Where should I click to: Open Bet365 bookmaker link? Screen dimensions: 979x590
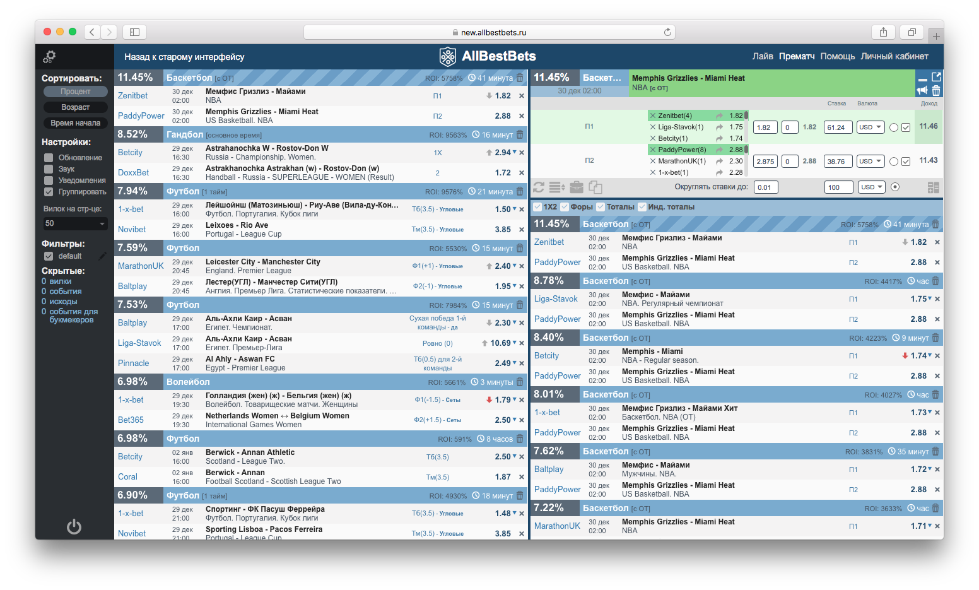(131, 420)
